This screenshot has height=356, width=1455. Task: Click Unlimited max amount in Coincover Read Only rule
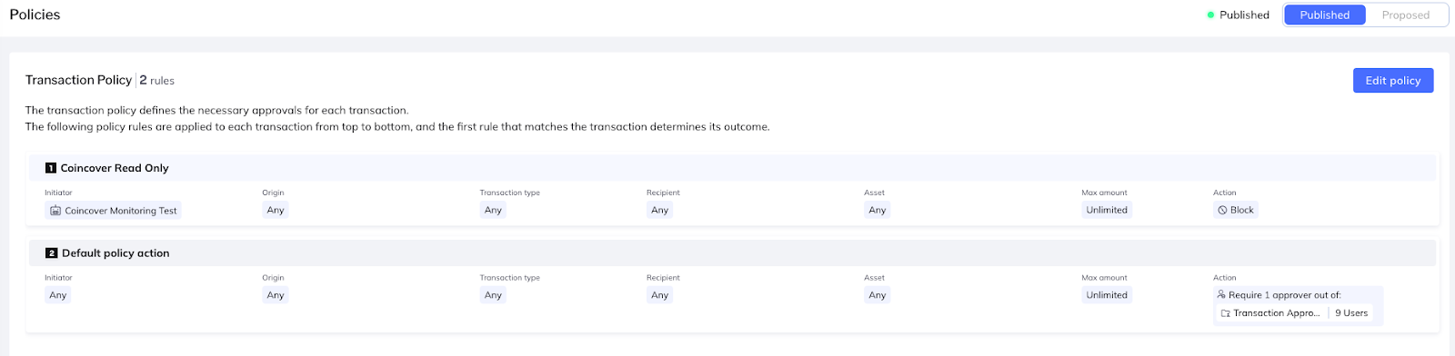point(1107,211)
